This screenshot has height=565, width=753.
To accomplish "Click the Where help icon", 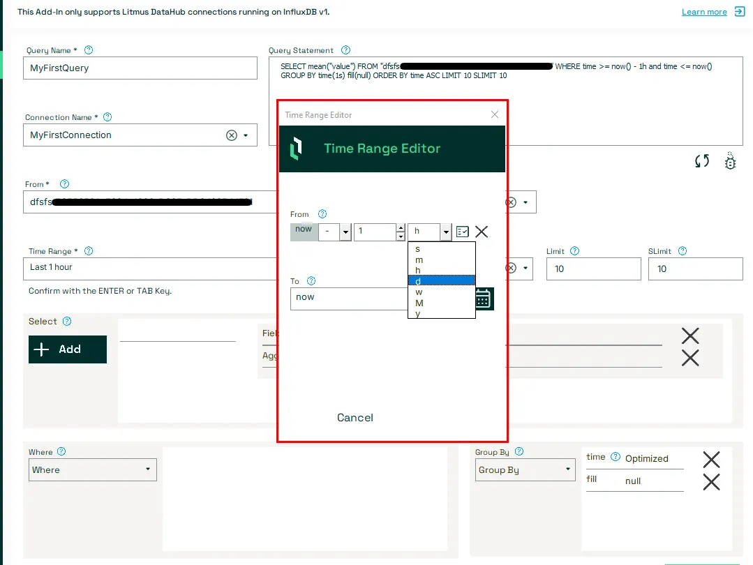I will (61, 452).
